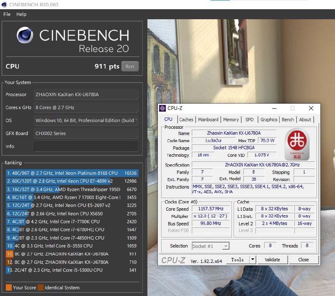335x296 pixels.
Task: Click the Specification field in CPU-Z
Action: point(253,165)
